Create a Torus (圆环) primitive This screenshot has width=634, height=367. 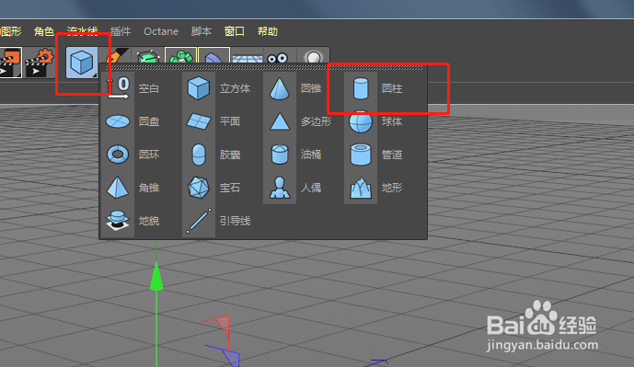(133, 155)
